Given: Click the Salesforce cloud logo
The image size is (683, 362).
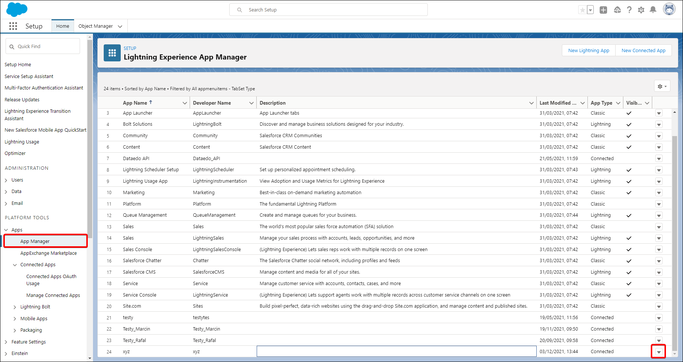Looking at the screenshot, I should pos(17,9).
